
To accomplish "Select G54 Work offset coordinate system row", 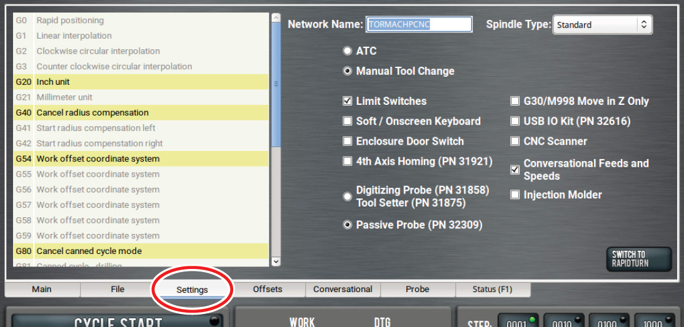I will pos(141,159).
